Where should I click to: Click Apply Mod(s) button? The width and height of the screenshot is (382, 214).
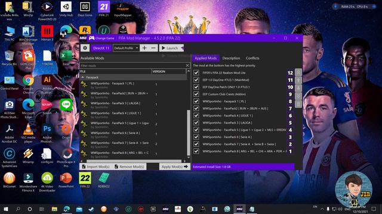click(175, 166)
